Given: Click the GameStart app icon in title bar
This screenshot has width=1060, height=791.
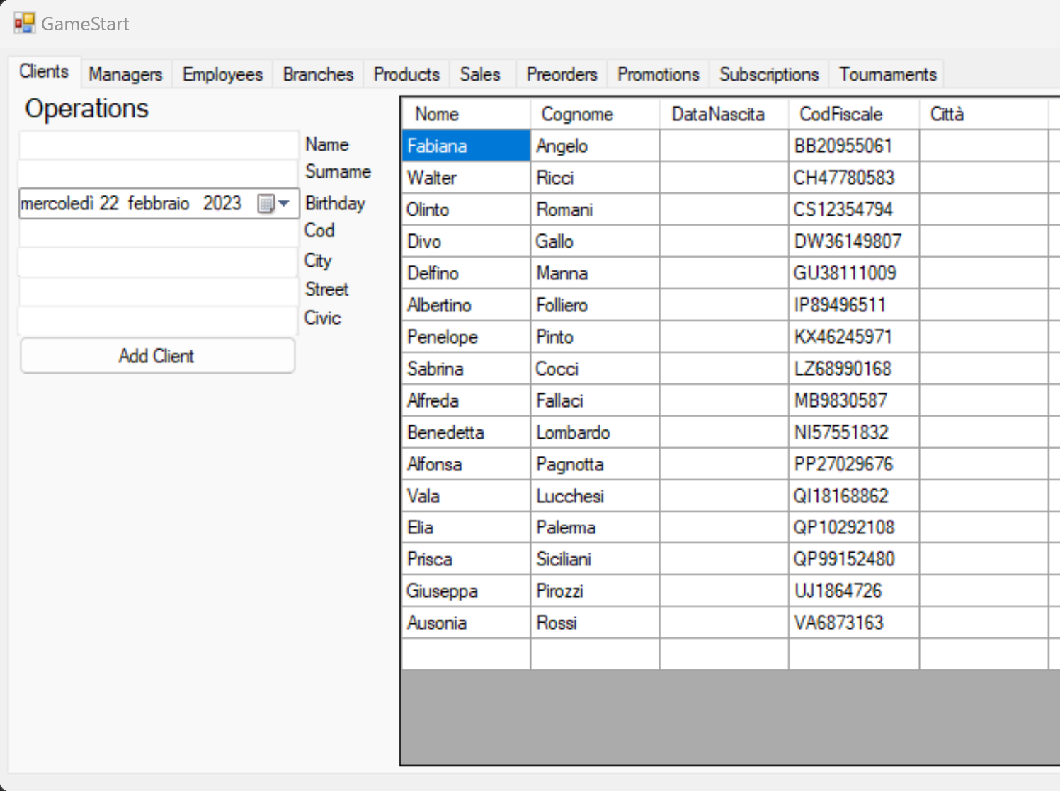Looking at the screenshot, I should point(24,23).
